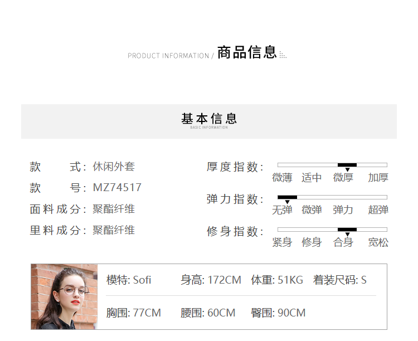Click the 休闲外套 style value
418x341 pixels.
point(114,167)
